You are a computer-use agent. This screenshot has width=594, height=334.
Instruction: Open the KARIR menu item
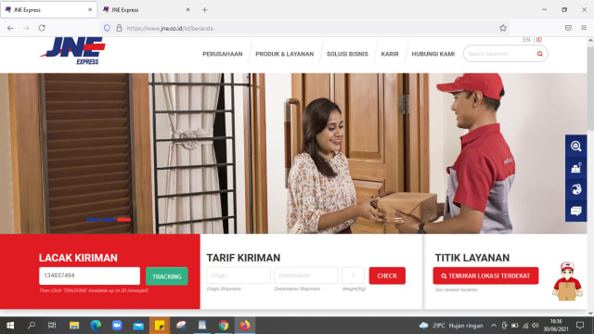tap(390, 54)
